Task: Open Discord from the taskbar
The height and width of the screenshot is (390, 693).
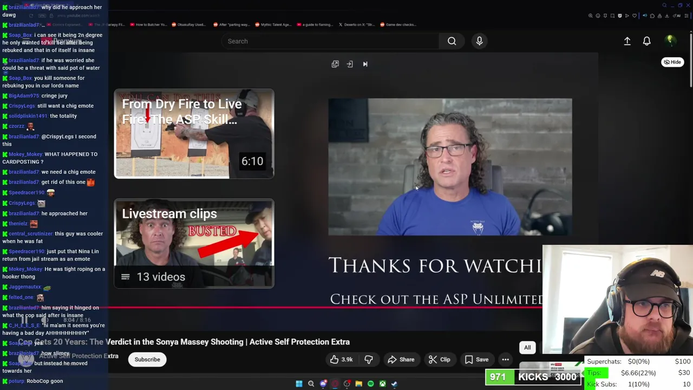Action: coord(323,383)
